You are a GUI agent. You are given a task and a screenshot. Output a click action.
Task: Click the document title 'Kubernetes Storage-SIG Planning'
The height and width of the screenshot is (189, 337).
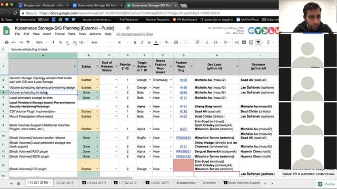click(x=64, y=28)
